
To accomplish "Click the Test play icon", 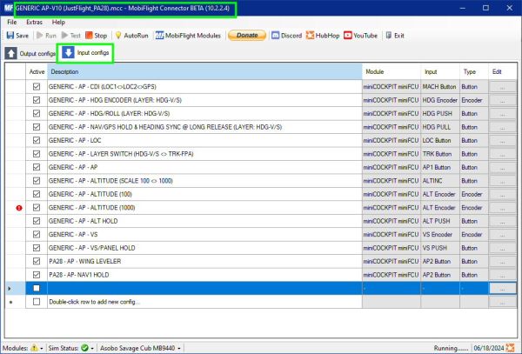I will tap(64, 36).
